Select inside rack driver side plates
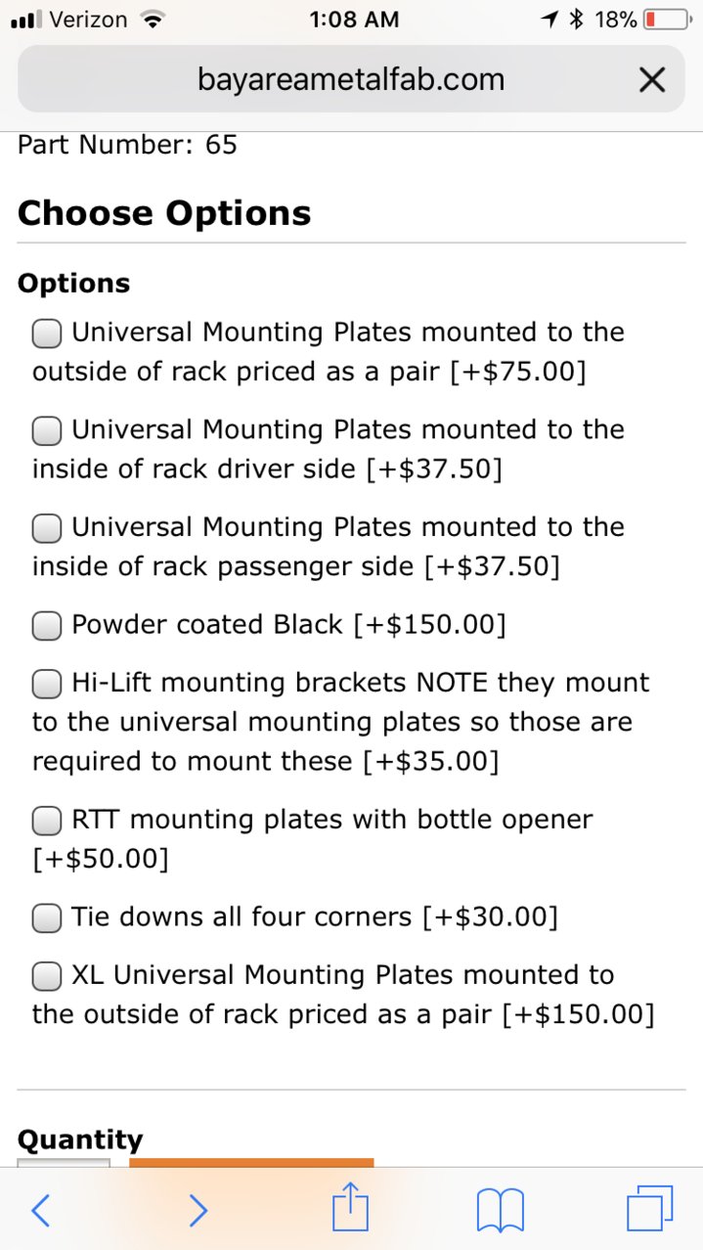Viewport: 703px width, 1250px height. pyautogui.click(x=48, y=431)
